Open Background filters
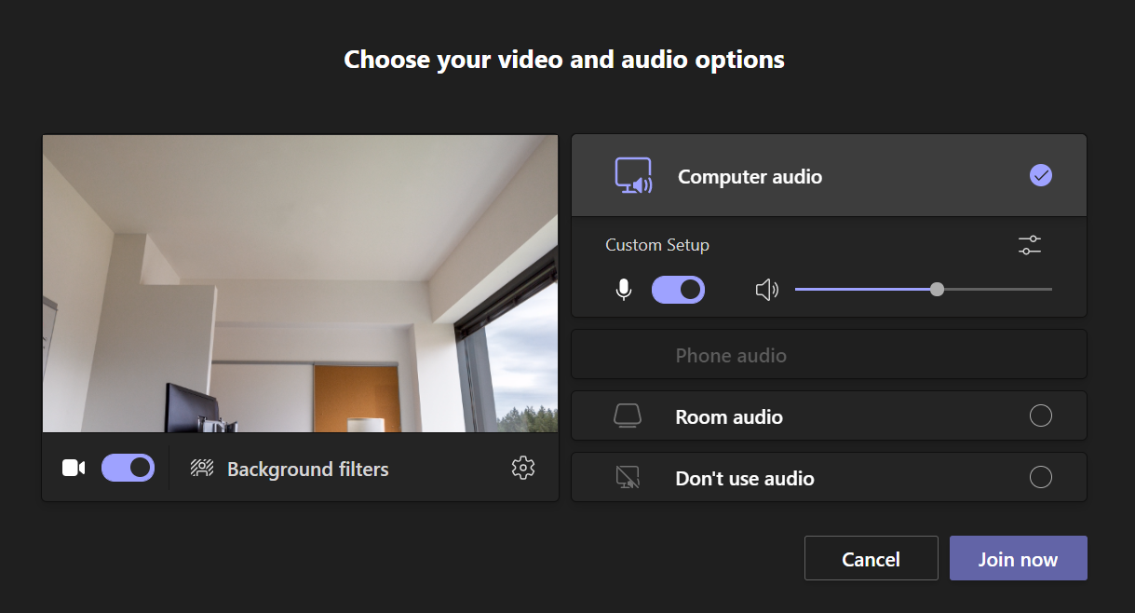The width and height of the screenshot is (1135, 613). [307, 469]
